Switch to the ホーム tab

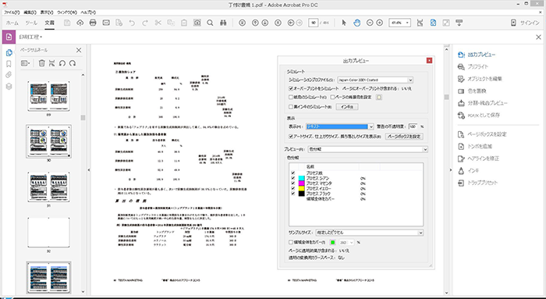tap(12, 23)
